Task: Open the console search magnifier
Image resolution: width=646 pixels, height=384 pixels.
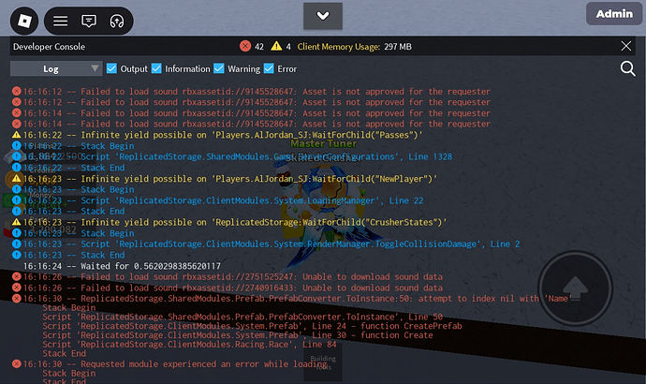Action: point(627,68)
